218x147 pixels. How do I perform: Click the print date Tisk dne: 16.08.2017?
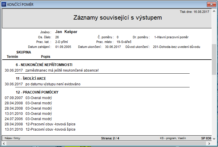coord(194,12)
